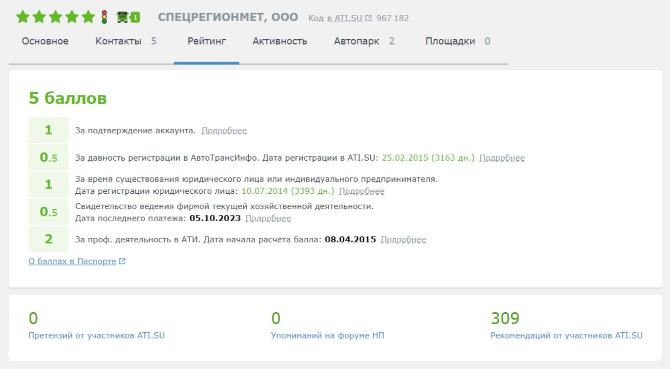The width and height of the screenshot is (670, 369).
Task: View the 309 'Рекомендаций от участников ATI.SU'
Action: point(566,335)
